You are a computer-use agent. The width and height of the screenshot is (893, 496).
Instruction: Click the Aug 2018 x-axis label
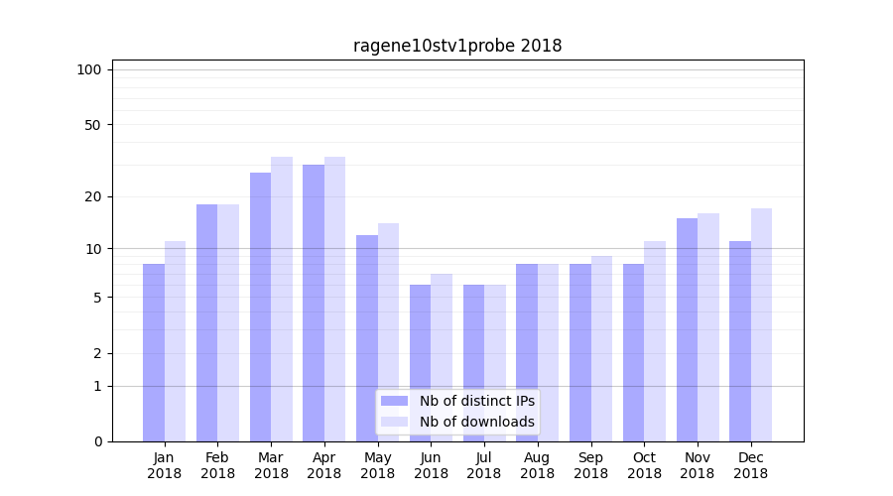tap(537, 465)
